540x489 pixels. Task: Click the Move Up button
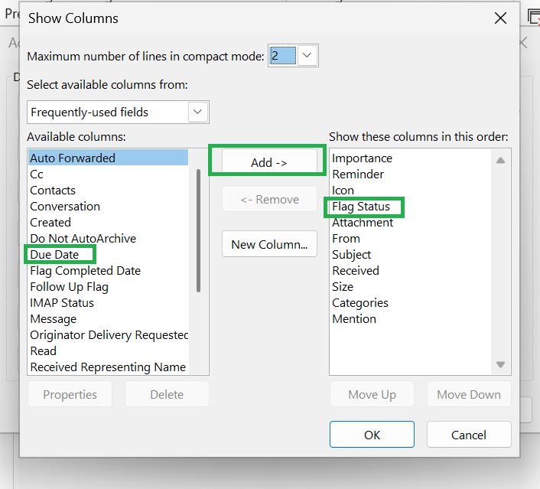(x=372, y=394)
